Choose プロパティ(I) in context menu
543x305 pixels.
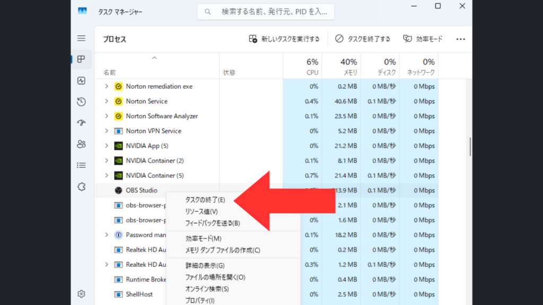(200, 301)
